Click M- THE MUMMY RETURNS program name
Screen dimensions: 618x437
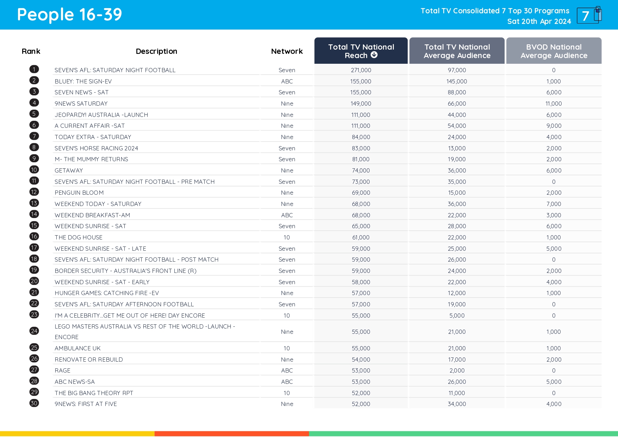pyautogui.click(x=91, y=160)
